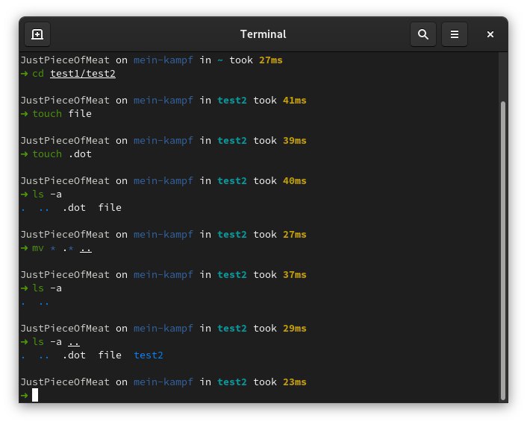Image resolution: width=527 pixels, height=424 pixels.
Task: Click the tilde home directory in first prompt
Action: 220,60
